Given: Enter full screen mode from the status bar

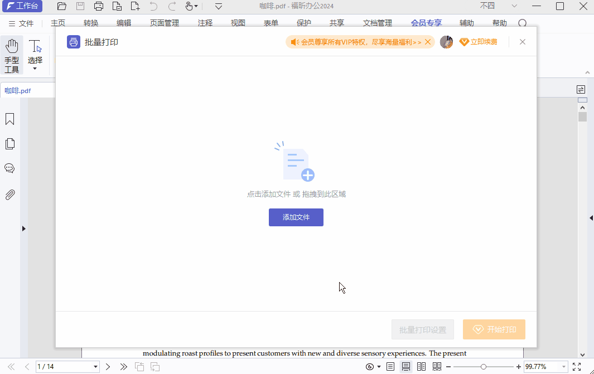Looking at the screenshot, I should pyautogui.click(x=577, y=366).
